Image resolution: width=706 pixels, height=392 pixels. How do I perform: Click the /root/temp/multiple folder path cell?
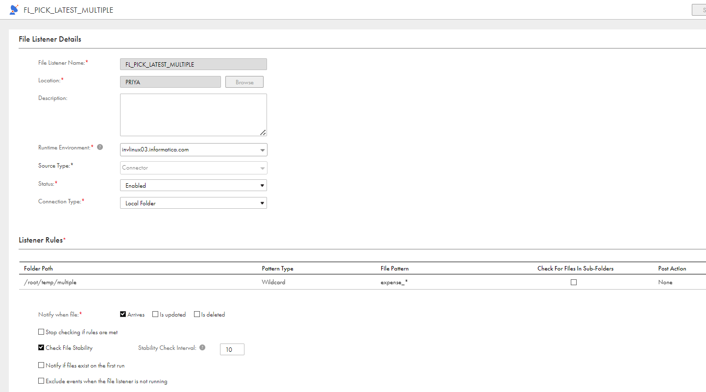tap(50, 282)
